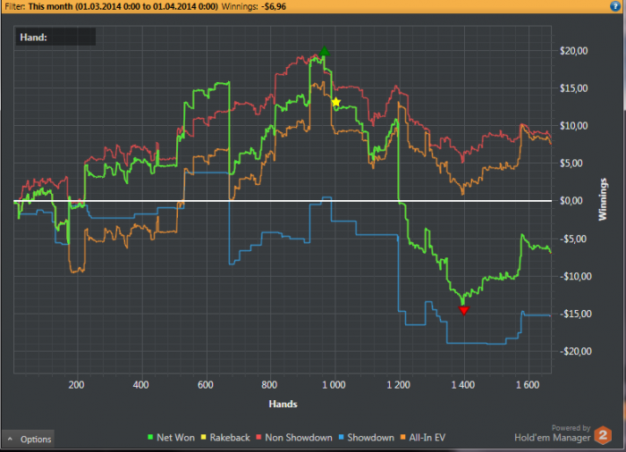Click the Powered by Hold'em Manager text
Screen dimensions: 626x452
pyautogui.click(x=553, y=433)
